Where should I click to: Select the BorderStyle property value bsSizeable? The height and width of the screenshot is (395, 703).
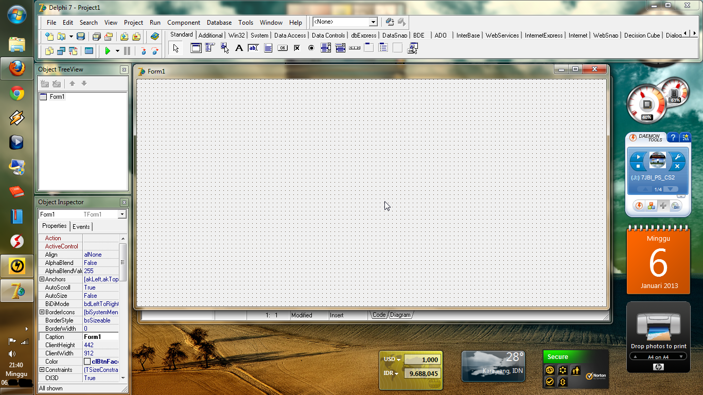point(101,320)
